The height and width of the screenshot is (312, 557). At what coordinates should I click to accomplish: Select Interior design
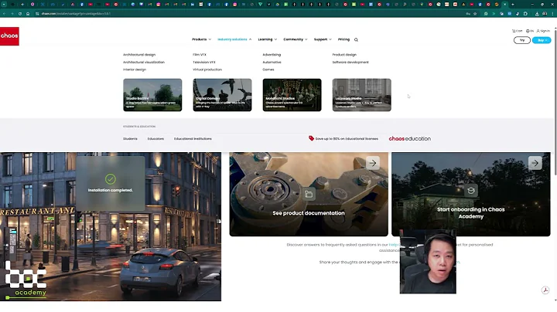pyautogui.click(x=135, y=70)
